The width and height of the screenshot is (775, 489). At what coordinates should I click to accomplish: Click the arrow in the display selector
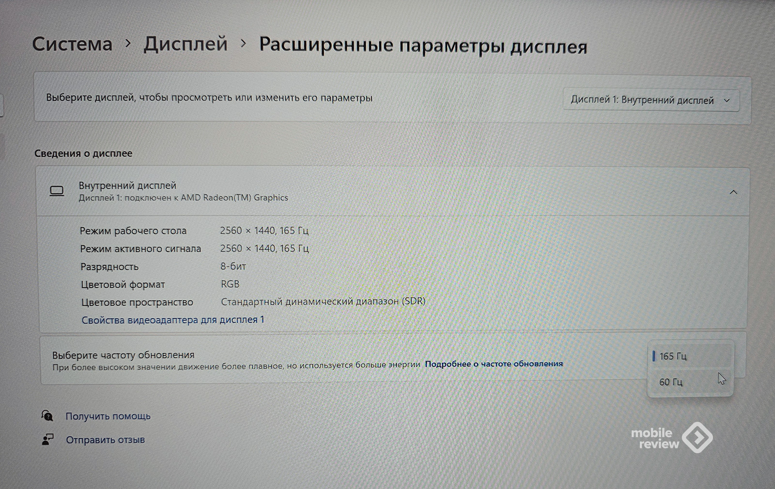727,101
